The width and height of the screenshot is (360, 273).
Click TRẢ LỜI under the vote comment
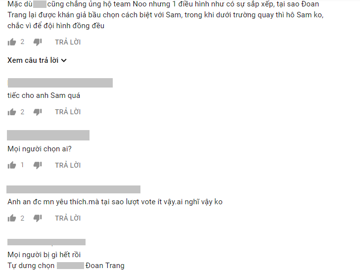(68, 218)
